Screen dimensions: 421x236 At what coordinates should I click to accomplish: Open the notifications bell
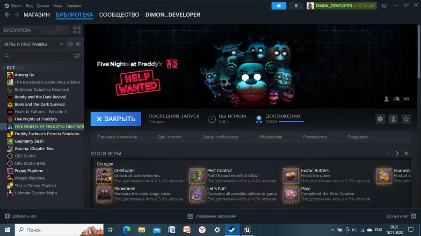[296, 6]
